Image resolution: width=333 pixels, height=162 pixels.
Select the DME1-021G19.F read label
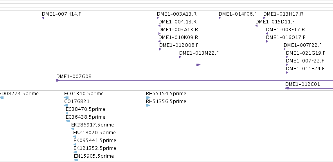[306, 53]
